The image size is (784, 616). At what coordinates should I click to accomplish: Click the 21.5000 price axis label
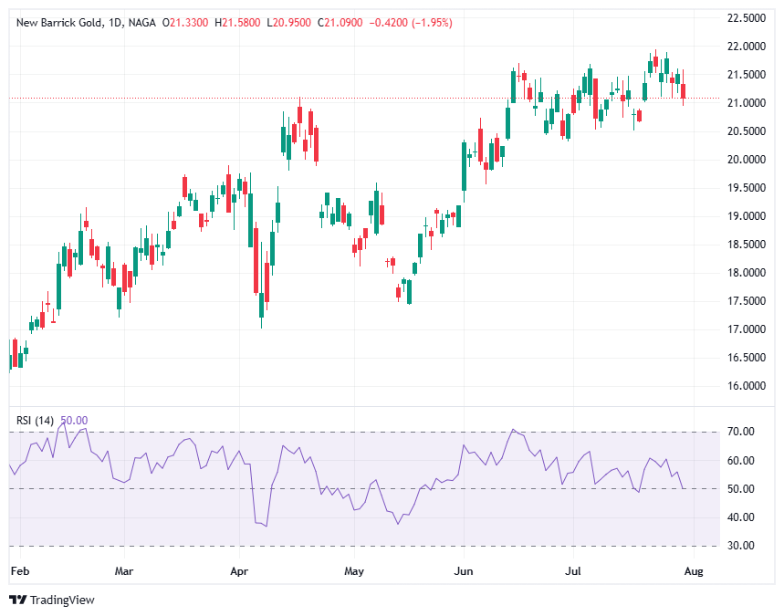click(x=746, y=75)
